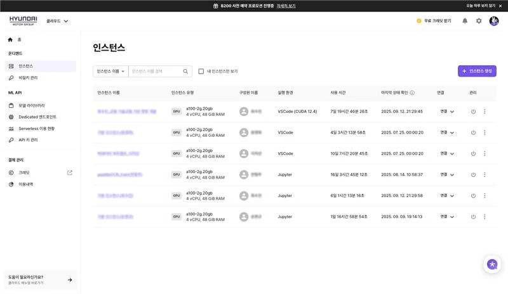Screen dimensions: 508x294
Task: Select 모델 라이브러리 in the sidebar
Action: (x=31, y=105)
